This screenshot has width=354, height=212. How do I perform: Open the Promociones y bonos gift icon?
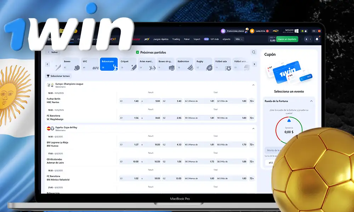(223, 31)
